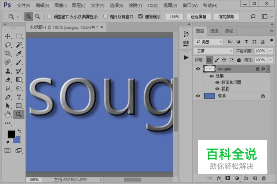Select the Dodge tool

[x=19, y=88]
